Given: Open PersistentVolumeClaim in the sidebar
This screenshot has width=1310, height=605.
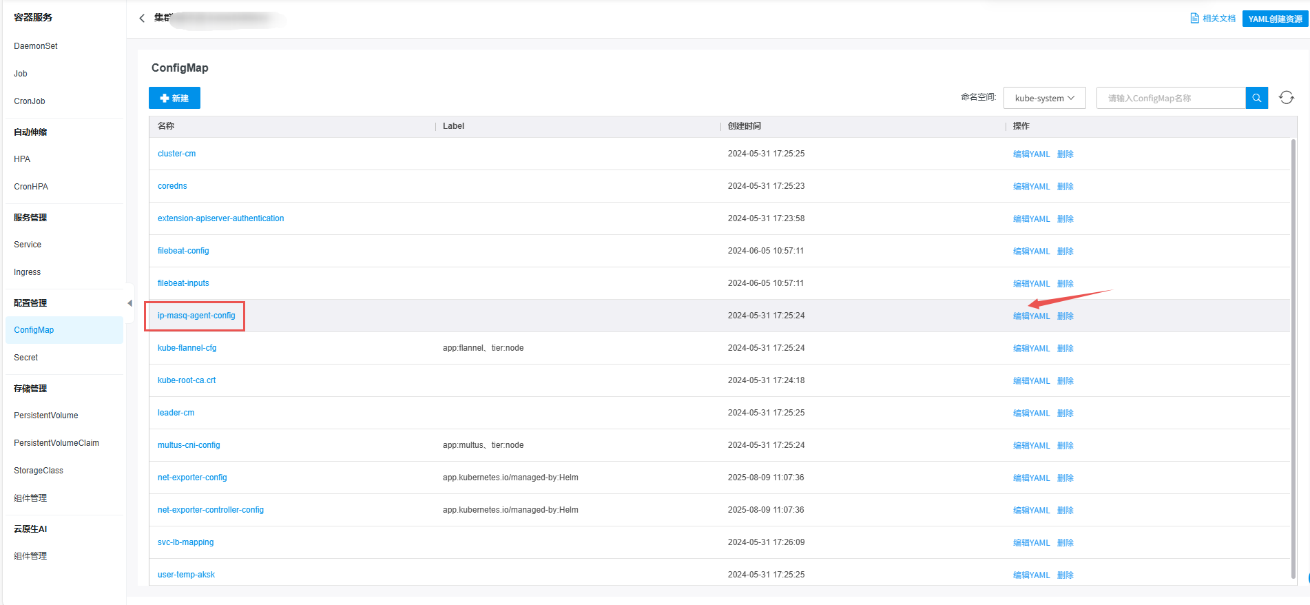Looking at the screenshot, I should (x=56, y=443).
